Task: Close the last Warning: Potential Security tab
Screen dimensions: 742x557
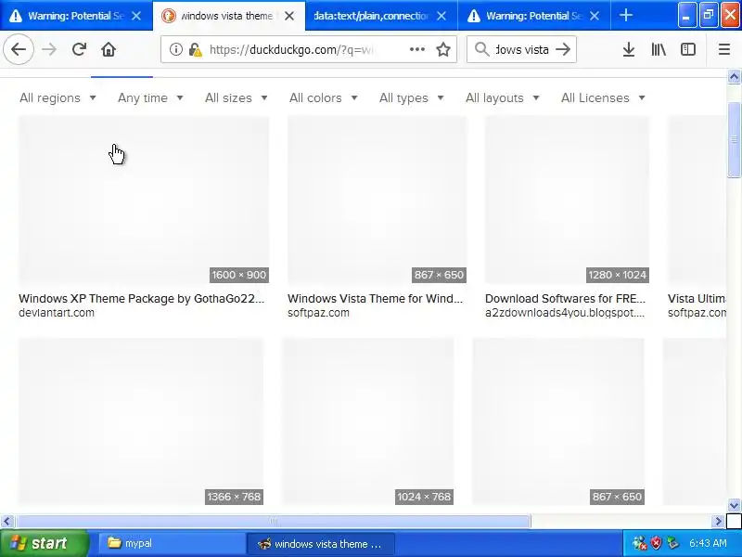Action: pyautogui.click(x=595, y=16)
